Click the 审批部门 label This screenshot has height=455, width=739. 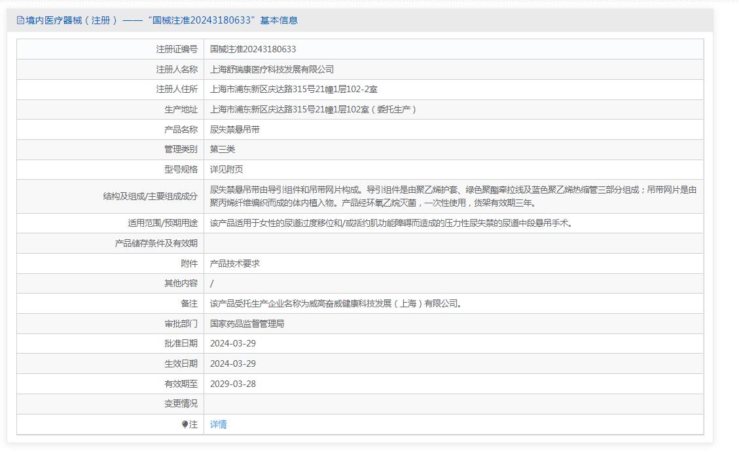181,324
